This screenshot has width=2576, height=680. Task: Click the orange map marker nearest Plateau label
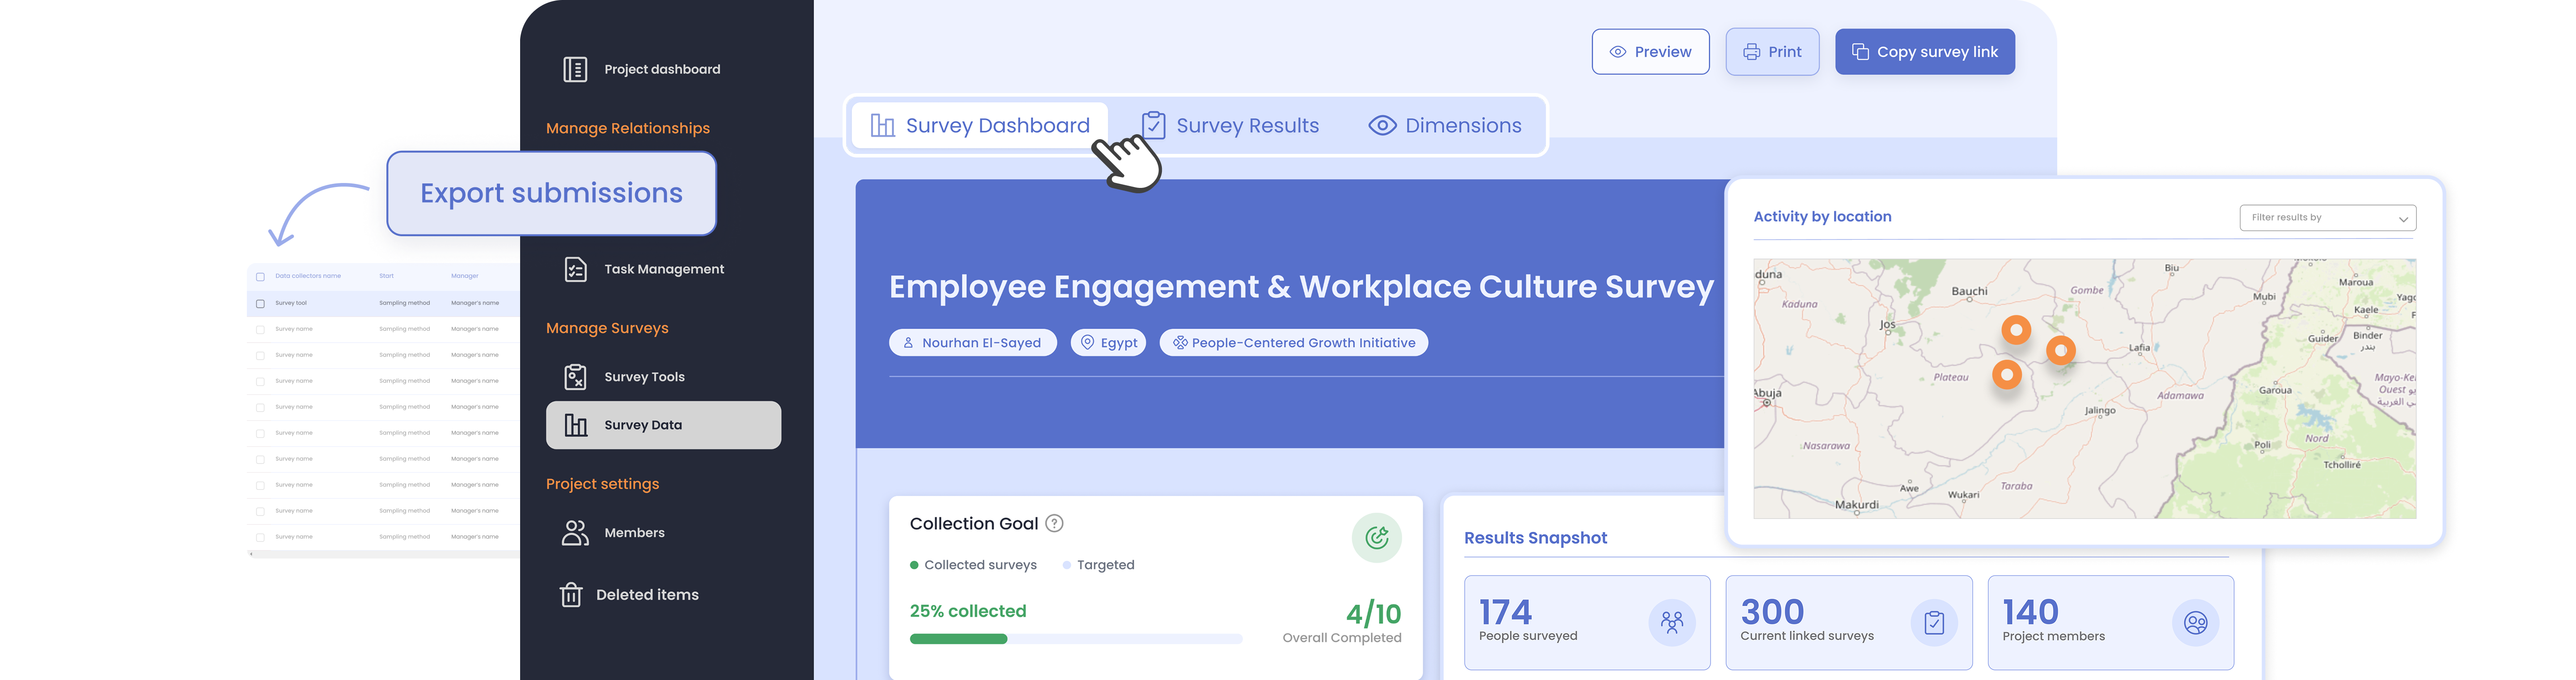[2007, 375]
